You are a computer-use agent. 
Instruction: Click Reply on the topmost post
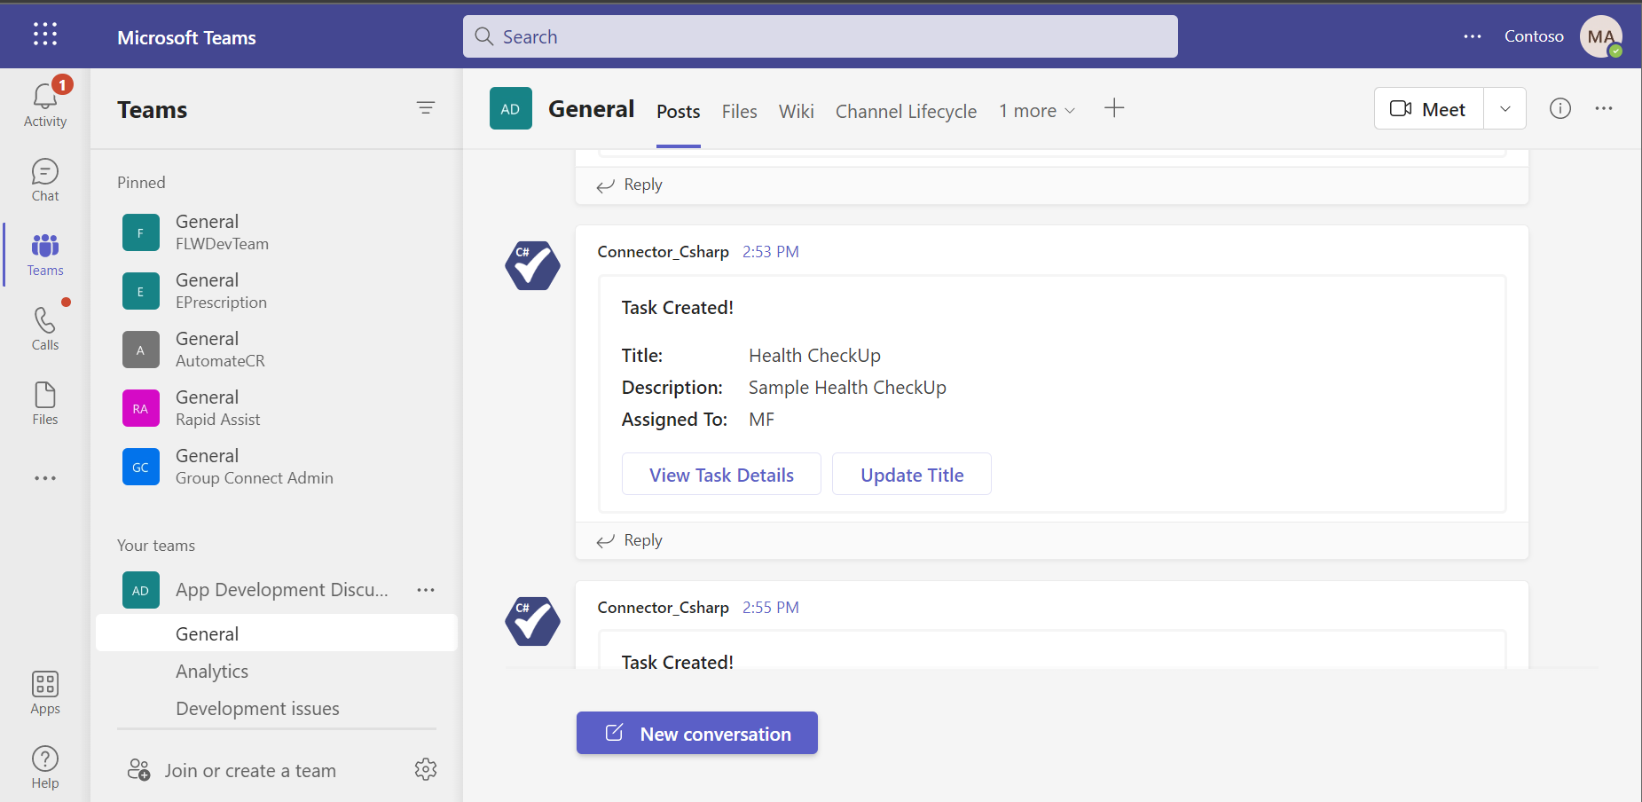[x=630, y=185]
